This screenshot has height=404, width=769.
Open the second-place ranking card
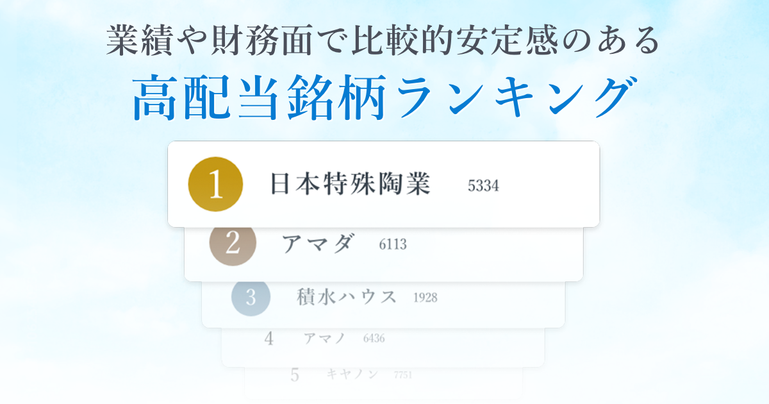(x=384, y=254)
